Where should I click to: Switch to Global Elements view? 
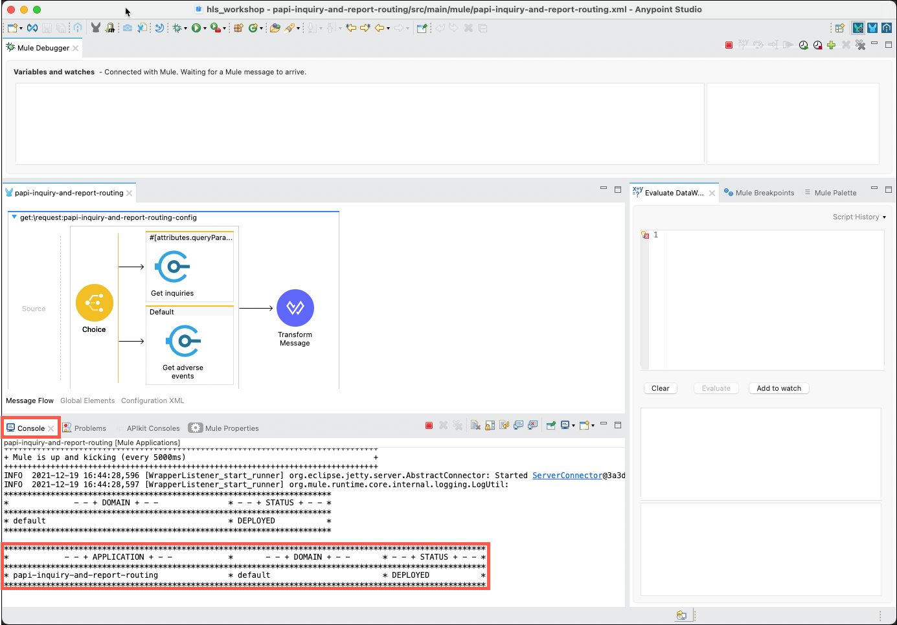coord(87,400)
